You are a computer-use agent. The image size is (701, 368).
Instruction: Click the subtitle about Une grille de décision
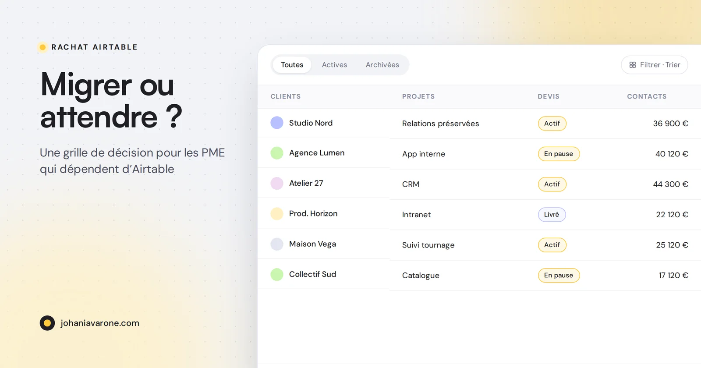pos(132,161)
